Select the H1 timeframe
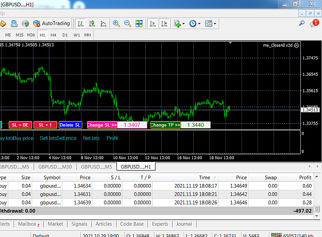This screenshot has width=322, height=237. coord(42,35)
